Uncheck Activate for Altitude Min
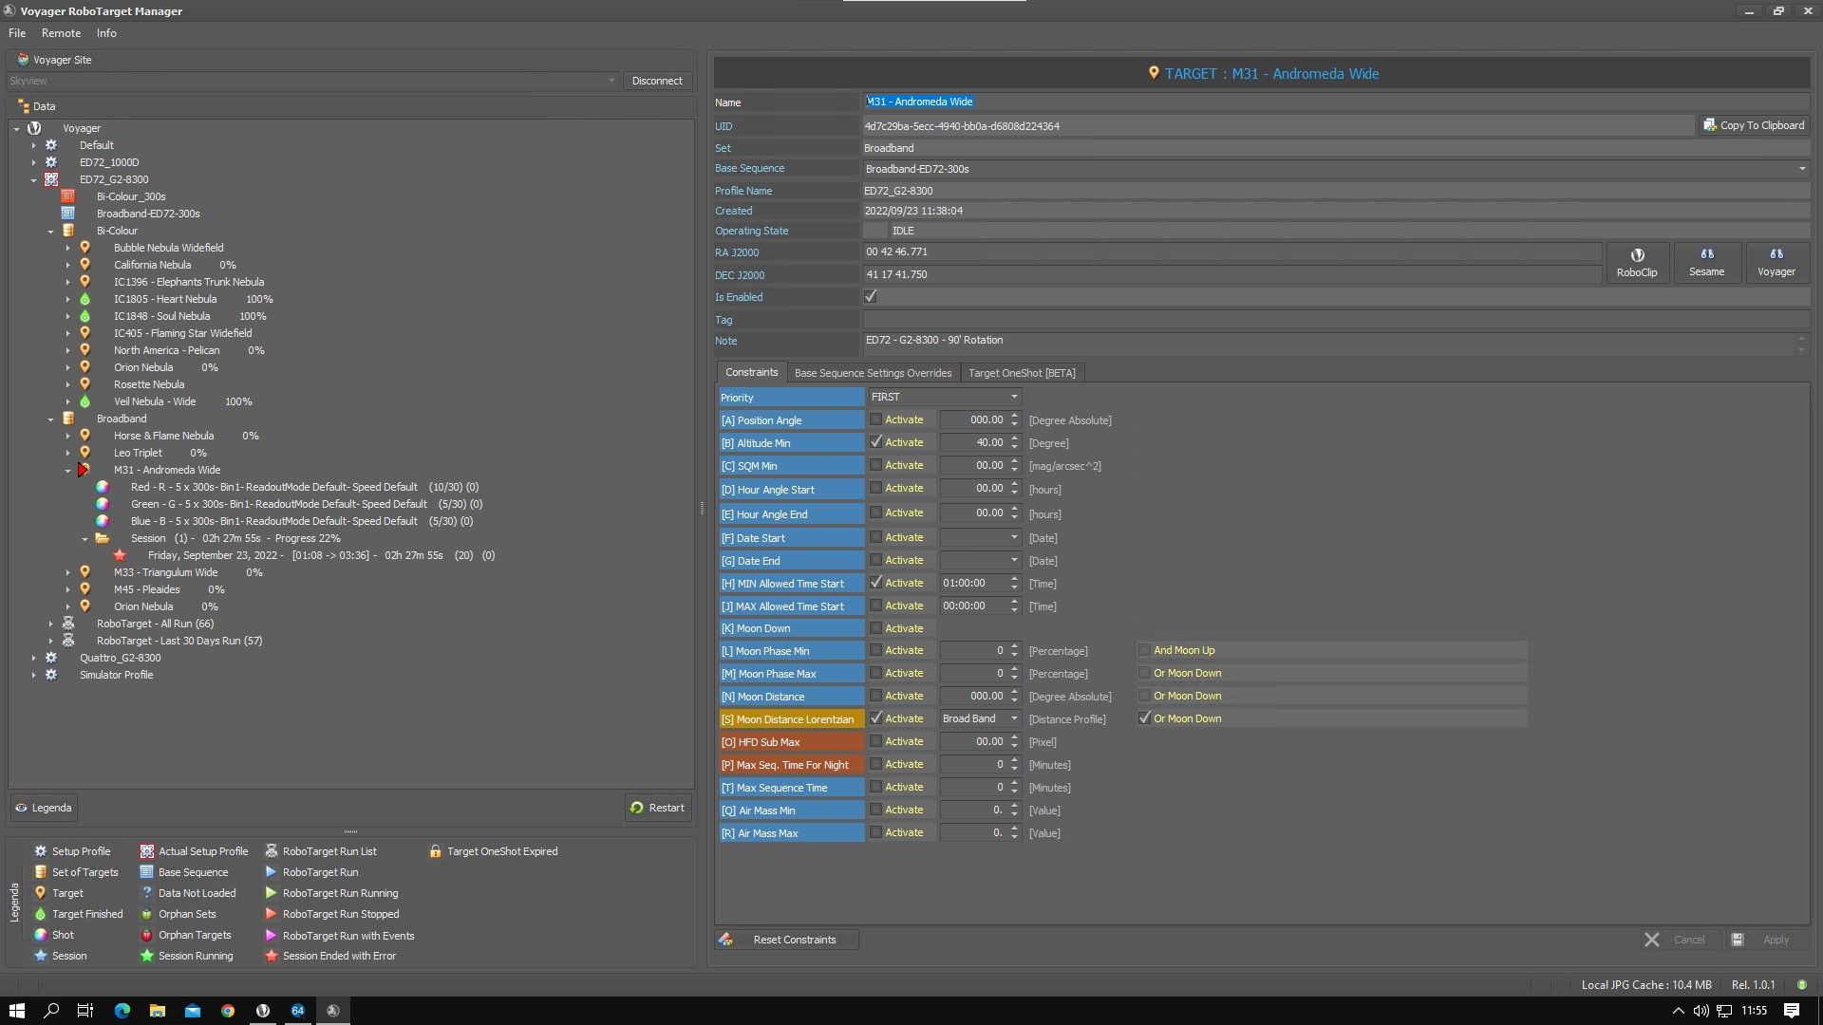This screenshot has height=1025, width=1823. pyautogui.click(x=875, y=442)
